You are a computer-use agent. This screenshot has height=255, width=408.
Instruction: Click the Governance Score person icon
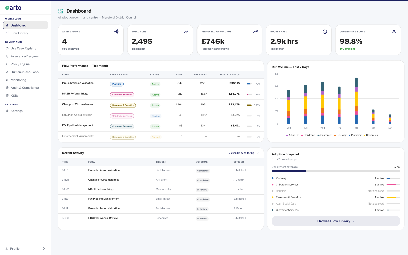pyautogui.click(x=394, y=32)
